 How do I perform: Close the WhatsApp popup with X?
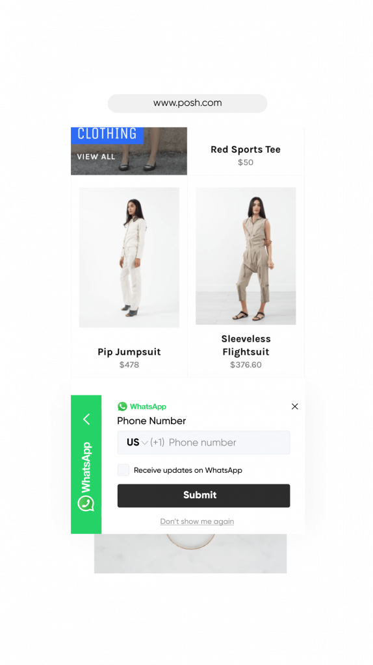[x=295, y=407]
